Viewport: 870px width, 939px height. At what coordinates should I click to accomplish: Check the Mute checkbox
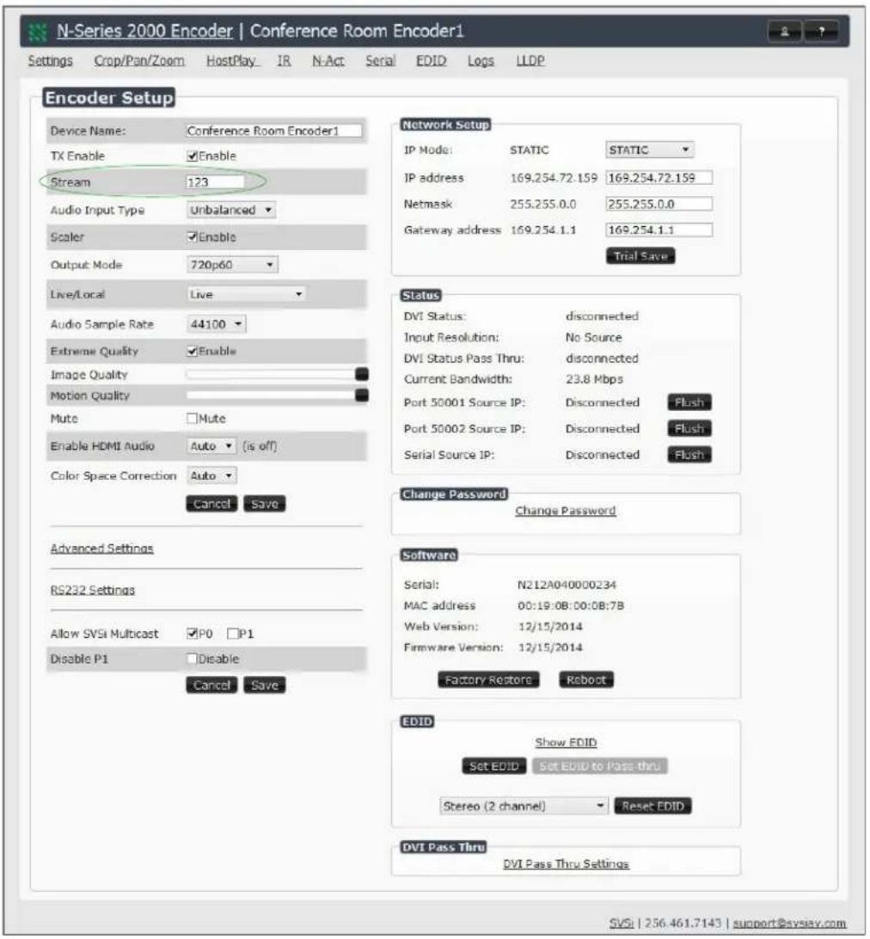(193, 419)
